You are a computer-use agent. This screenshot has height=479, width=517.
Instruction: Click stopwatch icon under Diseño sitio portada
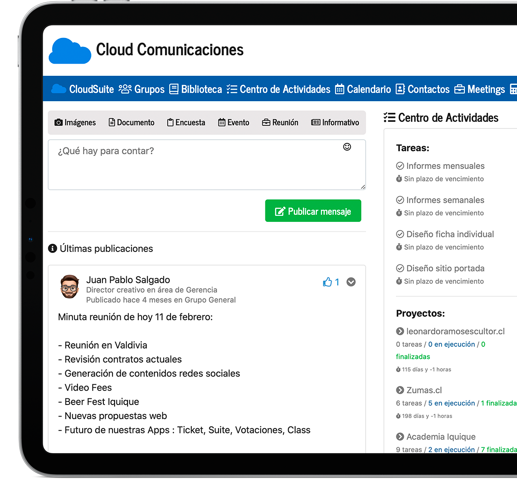coord(399,281)
